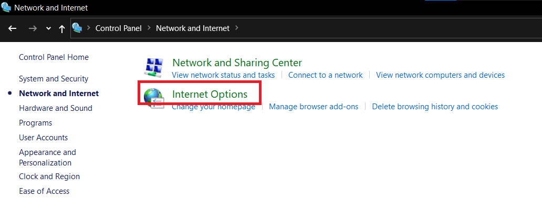The width and height of the screenshot is (542, 218).
Task: Select Network and Internet breadcrumb item
Action: click(193, 28)
